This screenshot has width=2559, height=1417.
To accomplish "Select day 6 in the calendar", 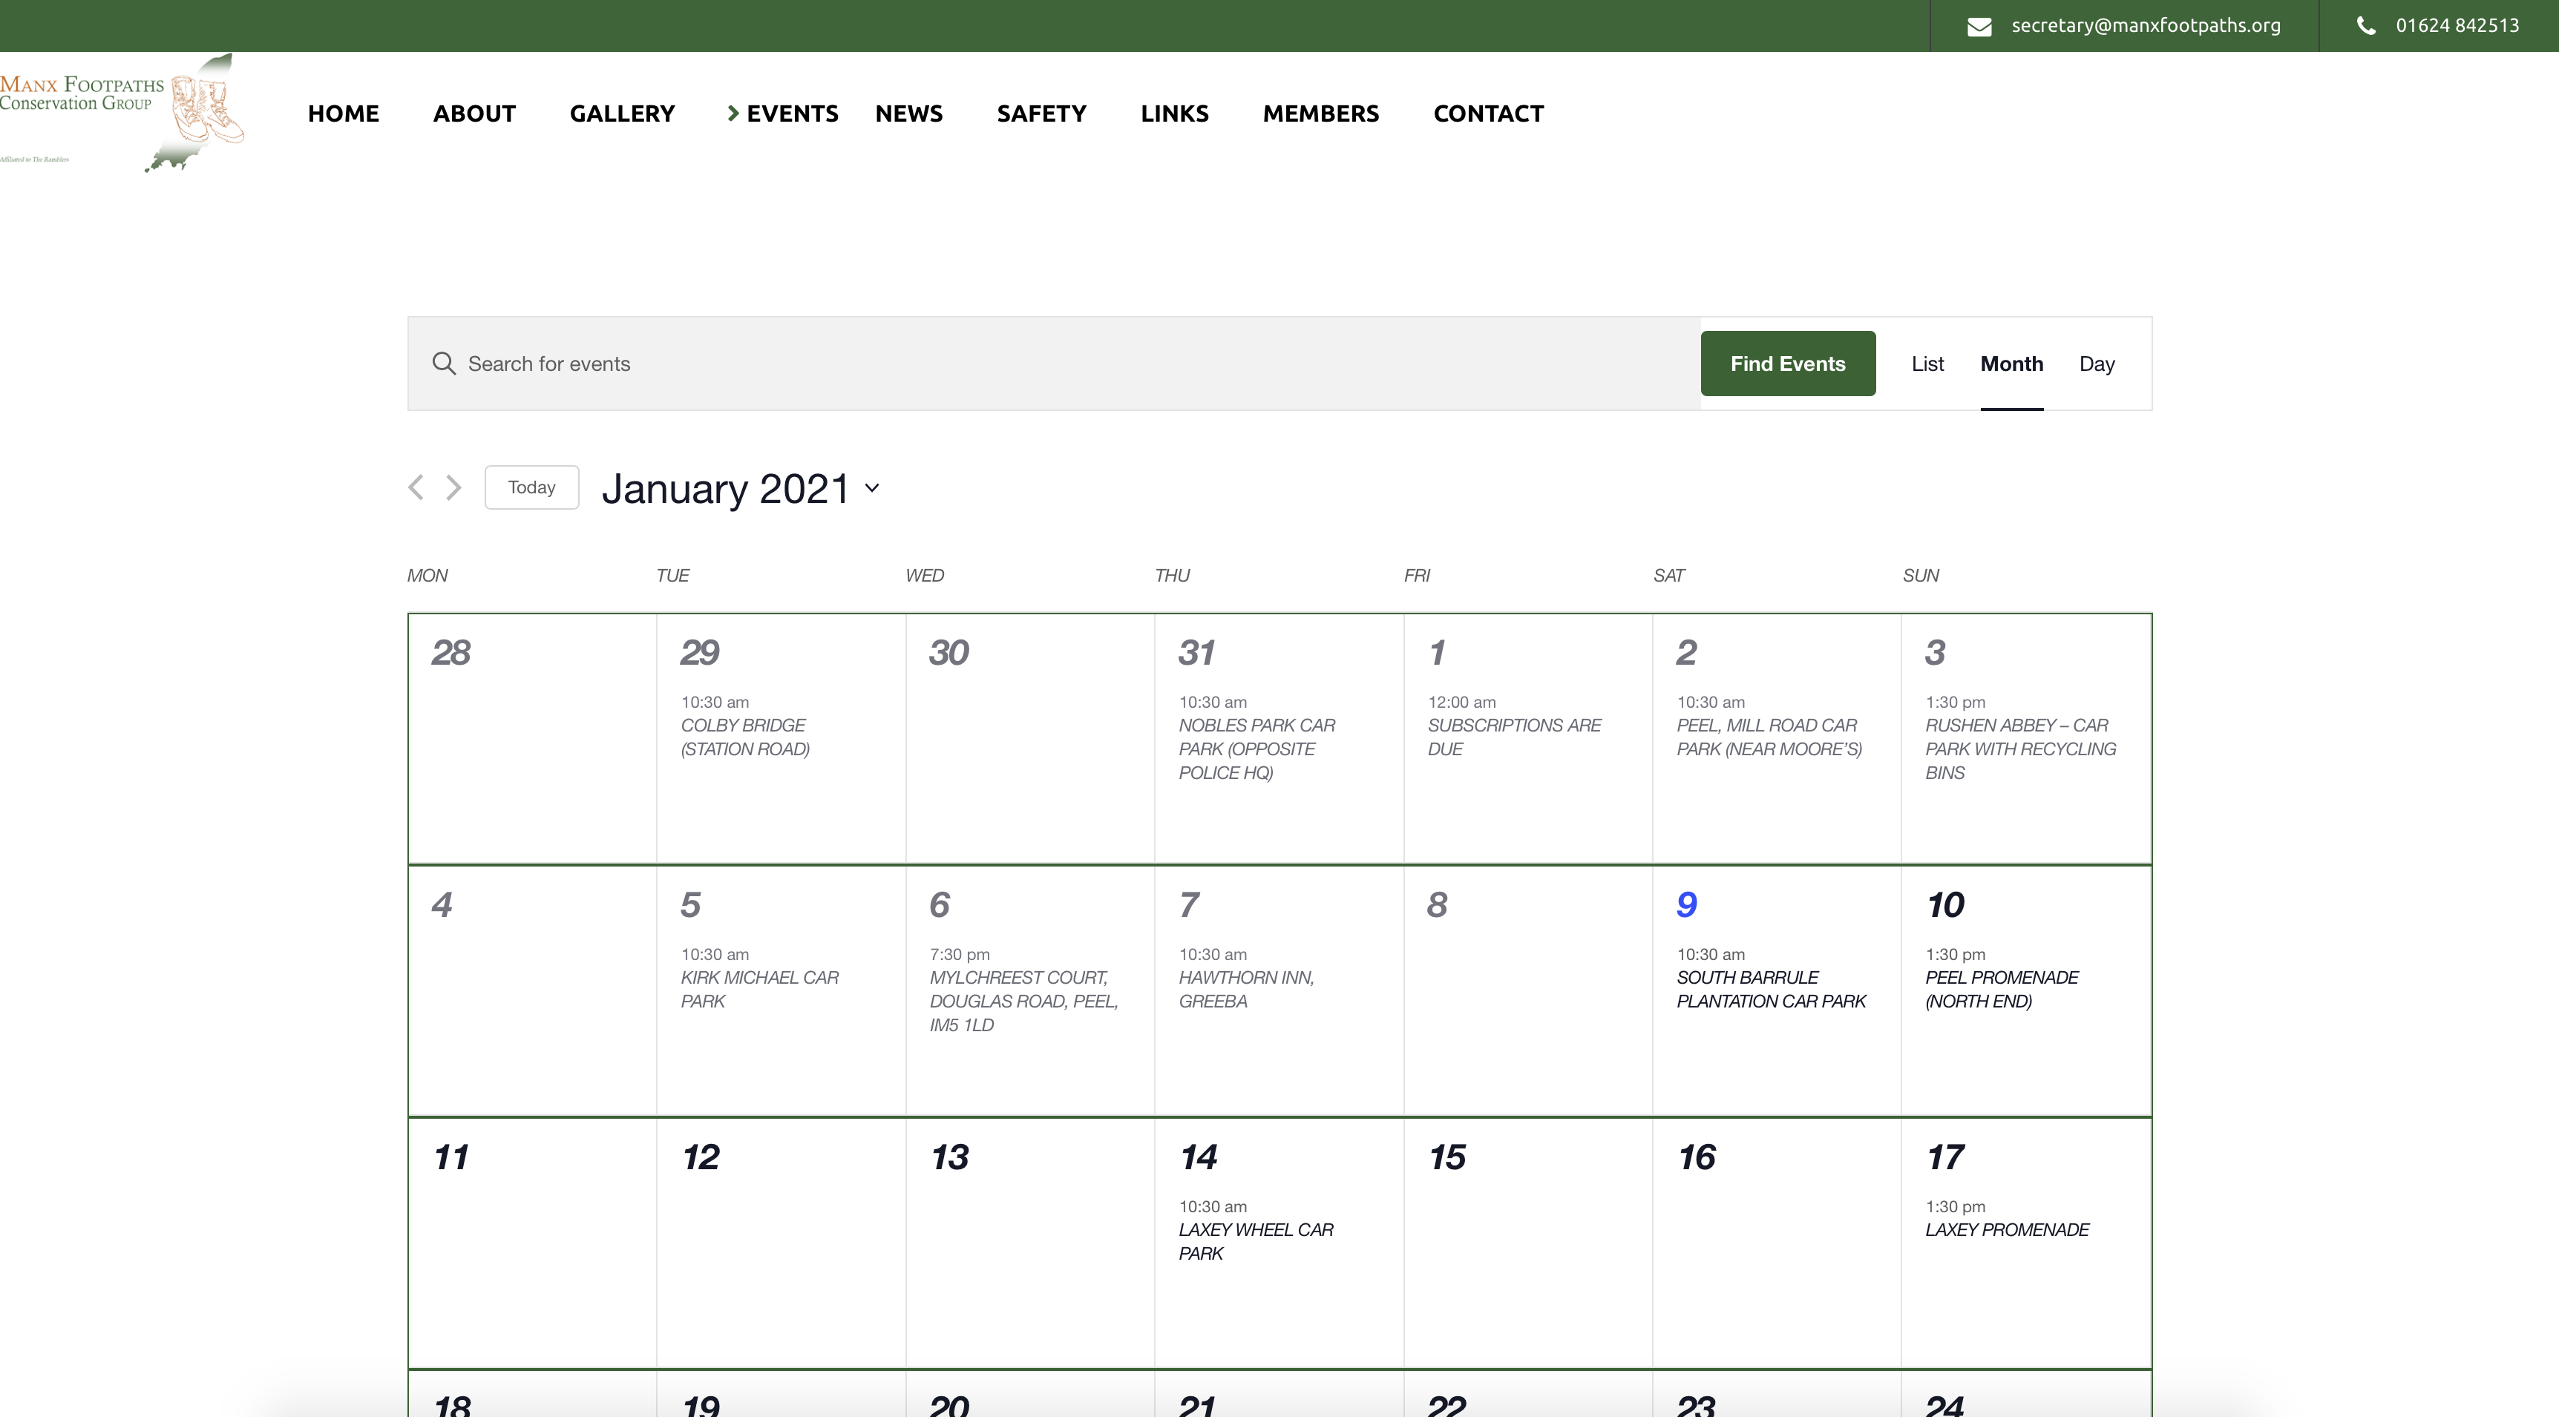I will (940, 904).
